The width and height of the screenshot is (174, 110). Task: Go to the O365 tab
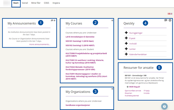[x=46, y=3]
